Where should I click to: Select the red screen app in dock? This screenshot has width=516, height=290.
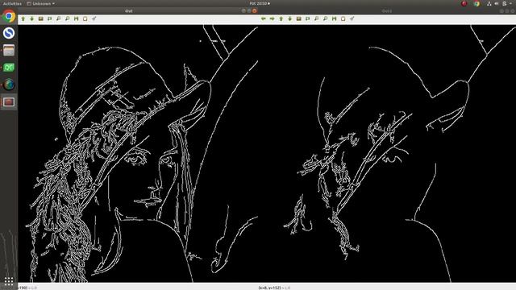(9, 102)
